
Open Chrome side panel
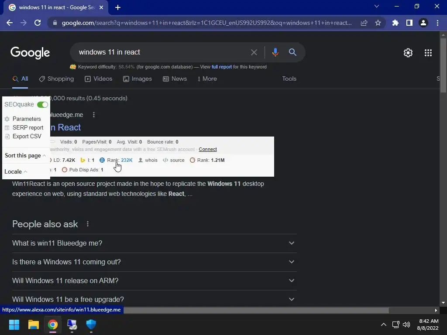click(409, 23)
